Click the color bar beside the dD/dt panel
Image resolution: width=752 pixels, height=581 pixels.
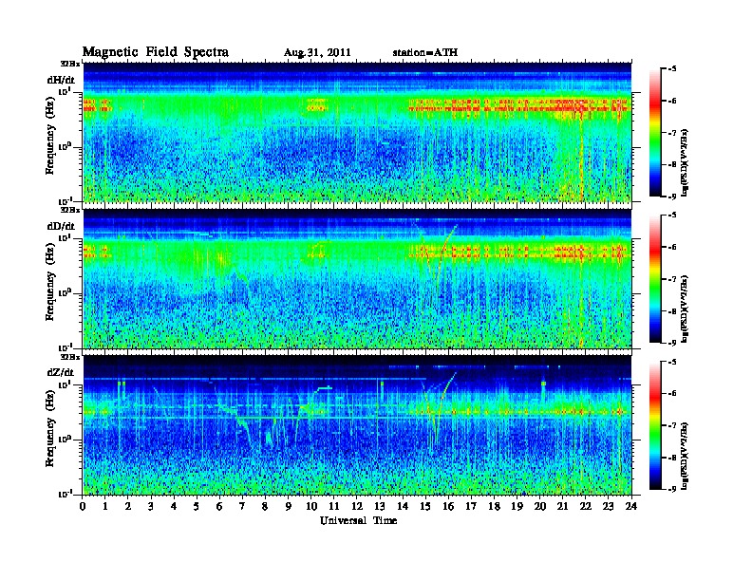click(655, 278)
